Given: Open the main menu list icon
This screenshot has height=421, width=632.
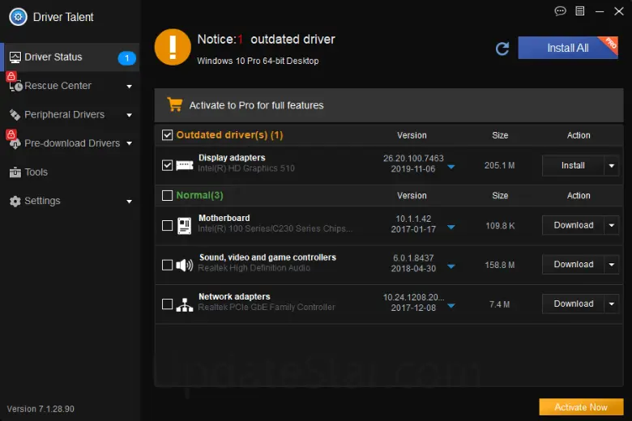Looking at the screenshot, I should point(580,11).
